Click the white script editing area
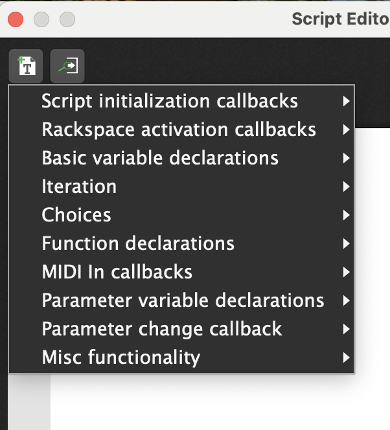This screenshot has width=390, height=430. (220, 402)
